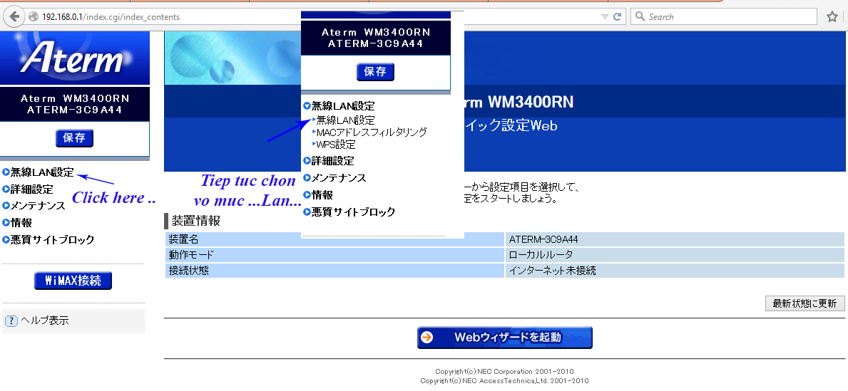Open the address bar history dropdown arrow
Viewport: 848px width, 391px height.
[605, 16]
